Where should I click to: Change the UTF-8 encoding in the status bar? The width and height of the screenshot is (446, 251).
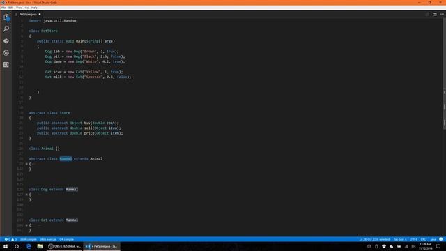point(413,239)
